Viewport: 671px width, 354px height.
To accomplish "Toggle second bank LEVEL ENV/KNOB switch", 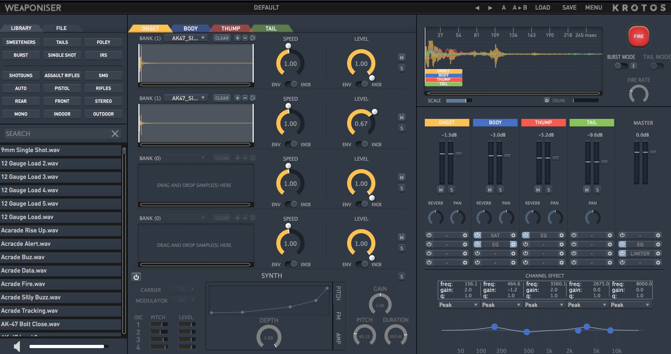I will (x=362, y=144).
